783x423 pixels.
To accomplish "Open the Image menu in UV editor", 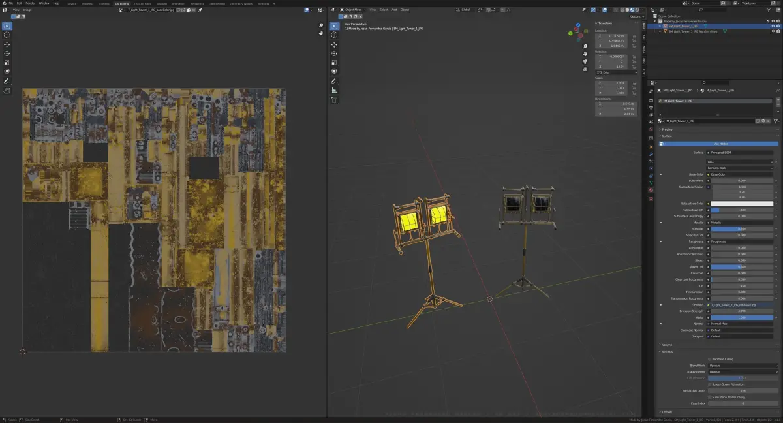I will click(27, 10).
